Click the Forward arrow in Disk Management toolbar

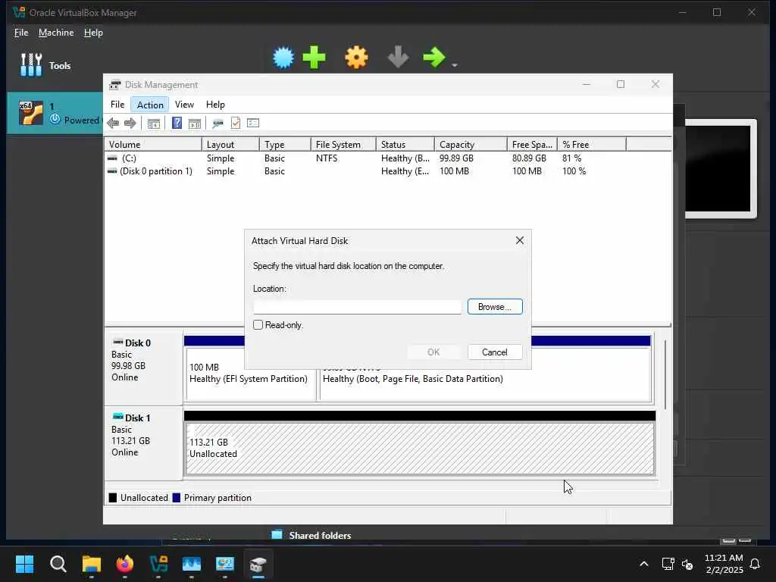pos(130,124)
